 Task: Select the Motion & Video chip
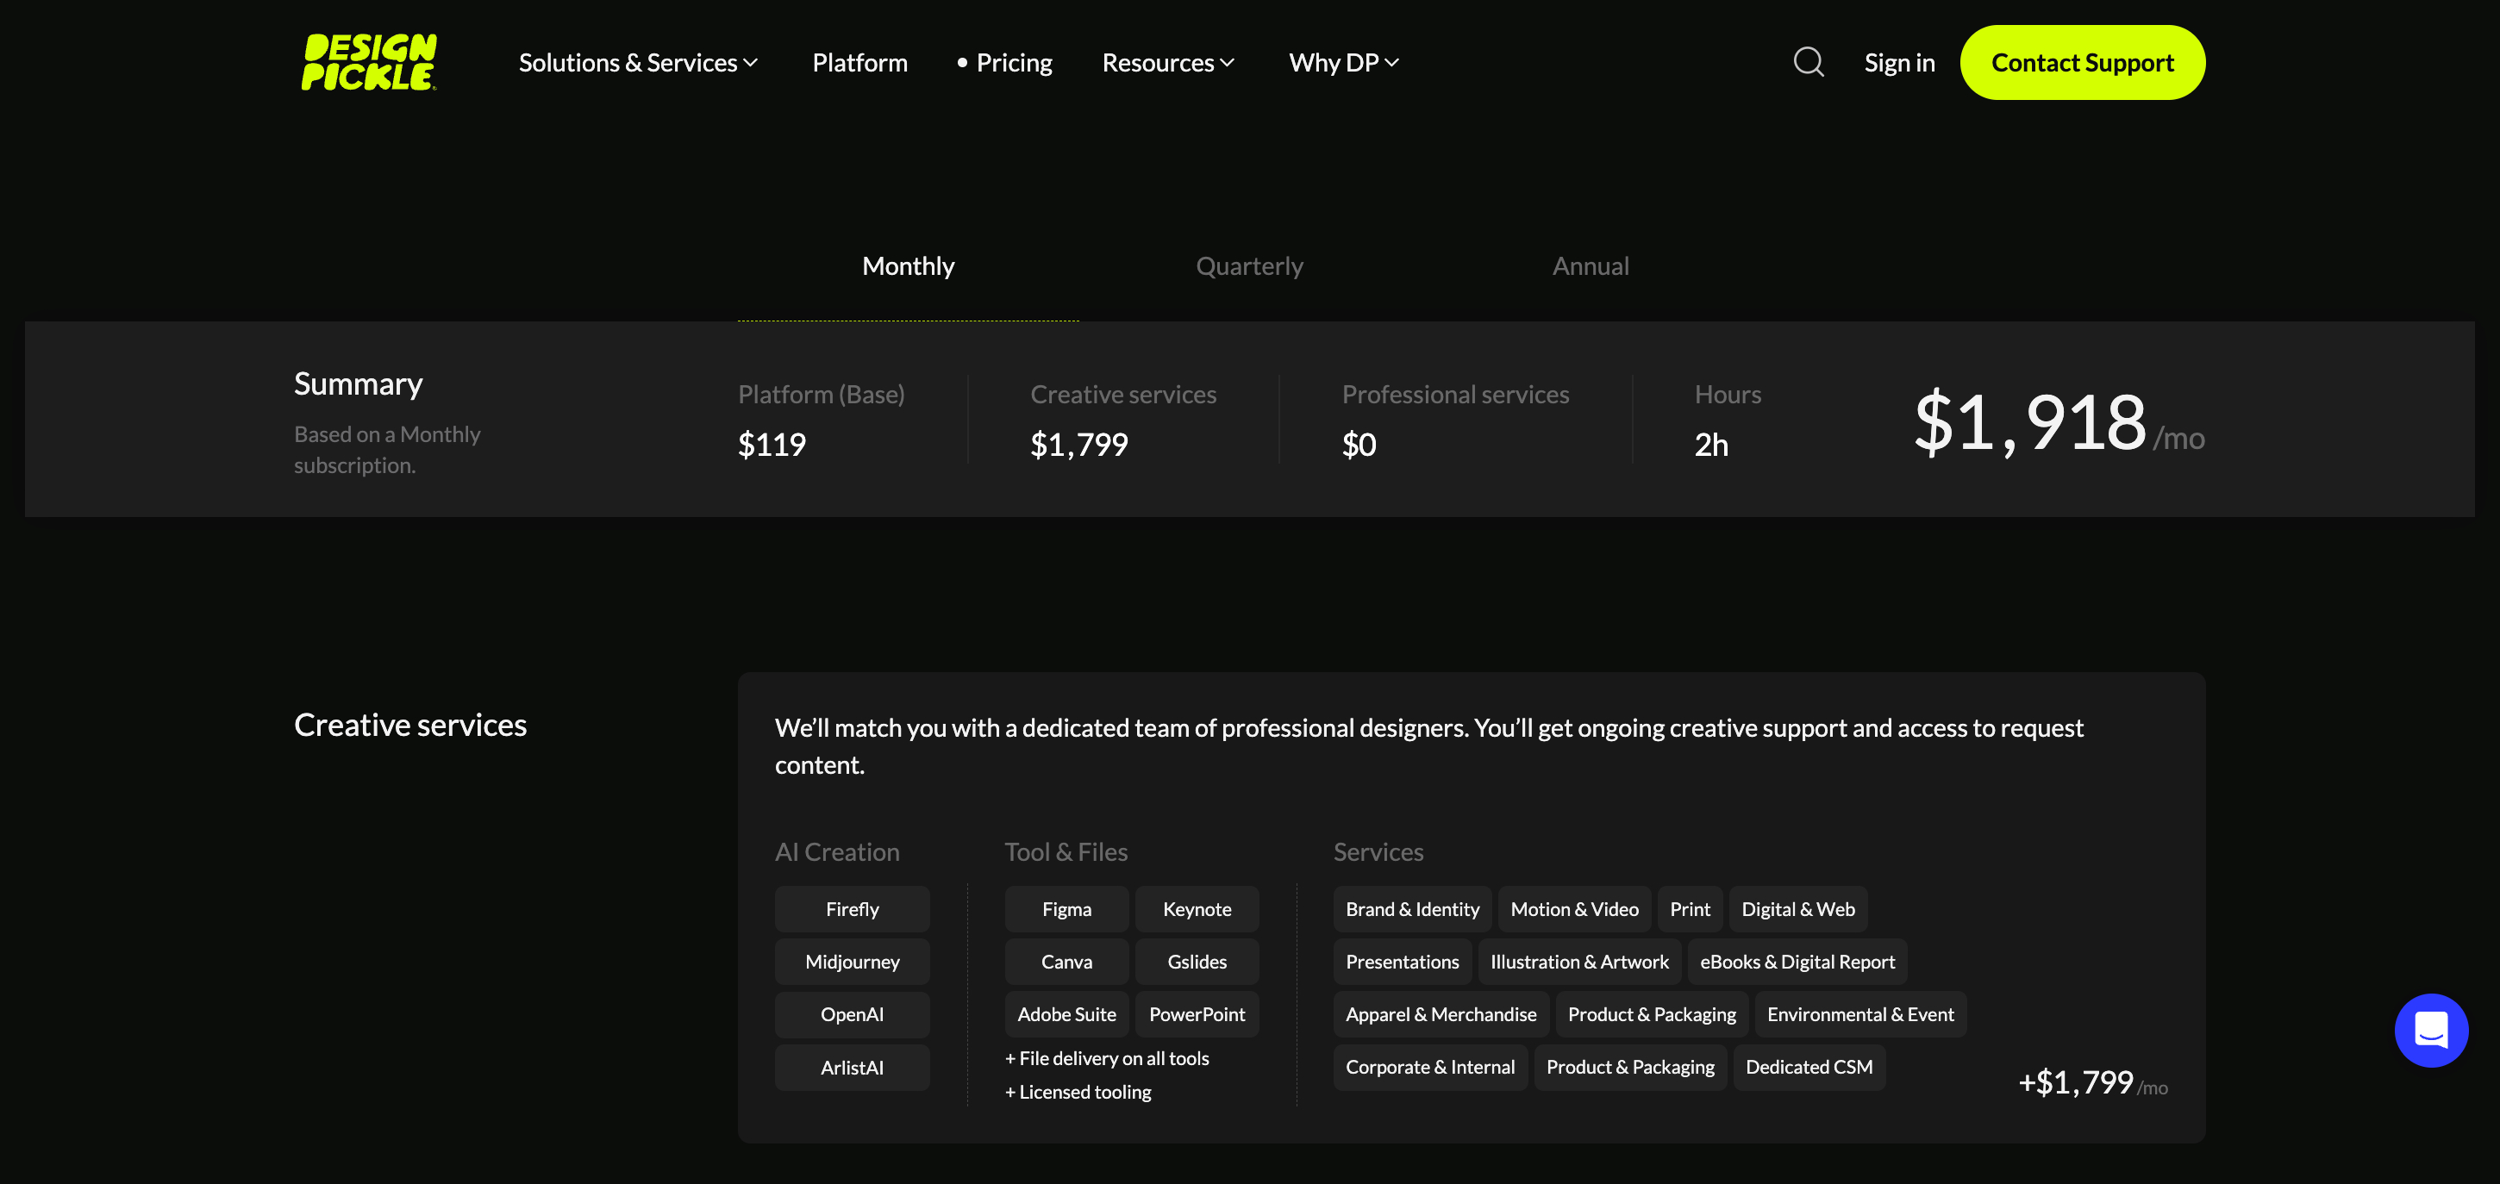coord(1573,908)
